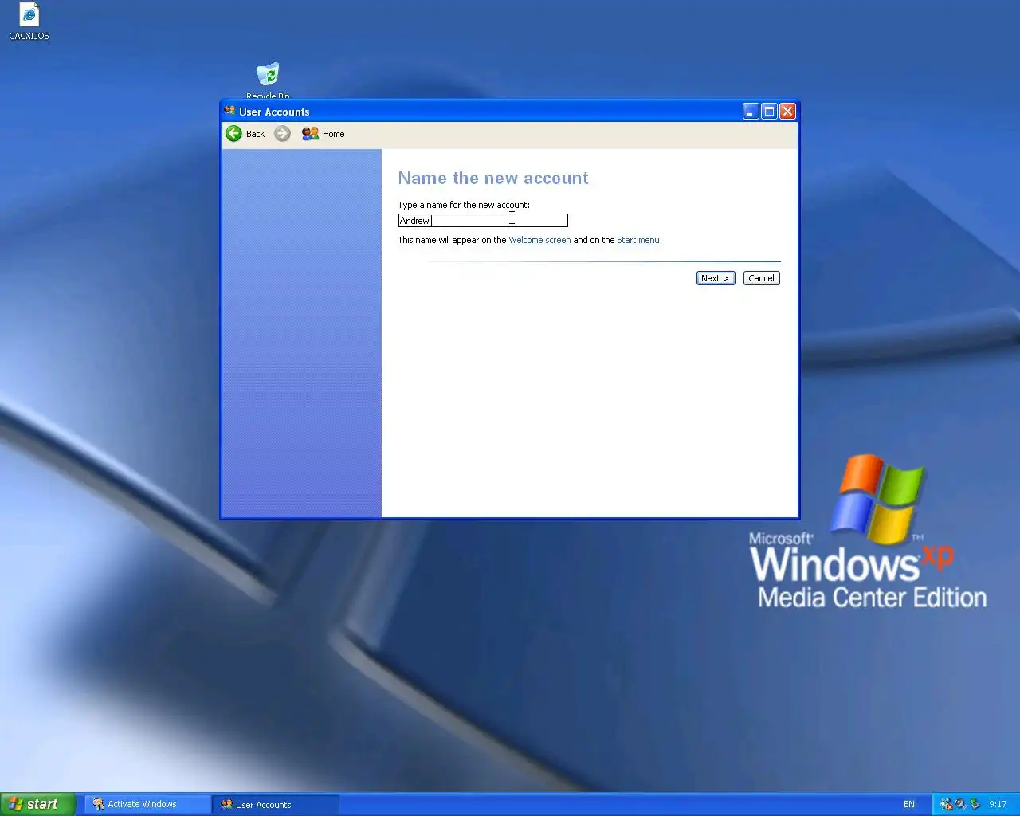This screenshot has width=1020, height=816.
Task: Go to User Accounts Home
Action: pos(323,134)
